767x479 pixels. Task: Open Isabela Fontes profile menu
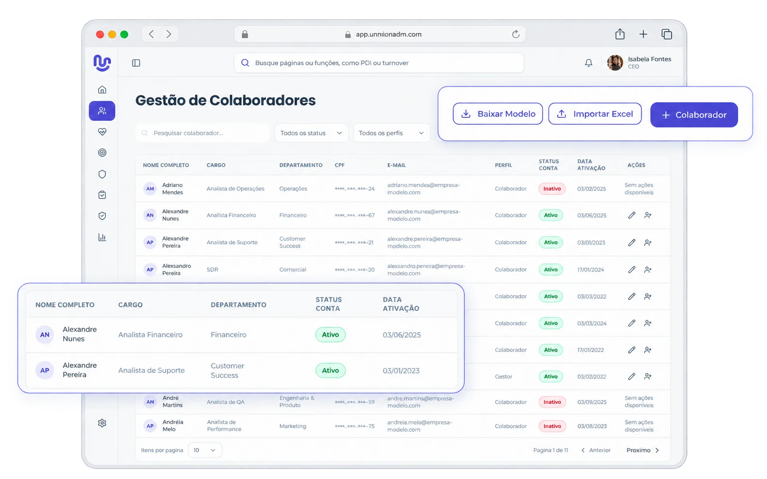[639, 63]
